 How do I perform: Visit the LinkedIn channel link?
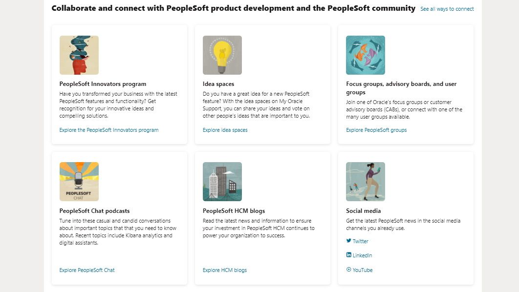[x=361, y=255]
